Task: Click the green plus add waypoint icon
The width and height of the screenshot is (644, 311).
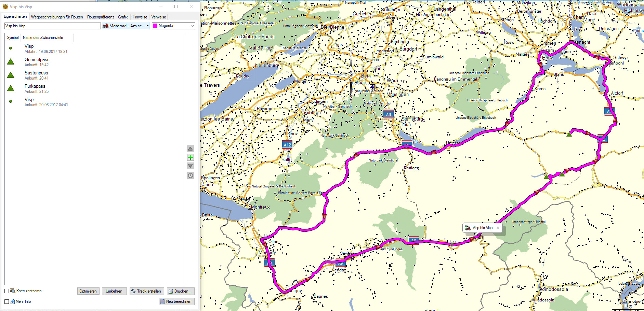Action: pos(190,157)
